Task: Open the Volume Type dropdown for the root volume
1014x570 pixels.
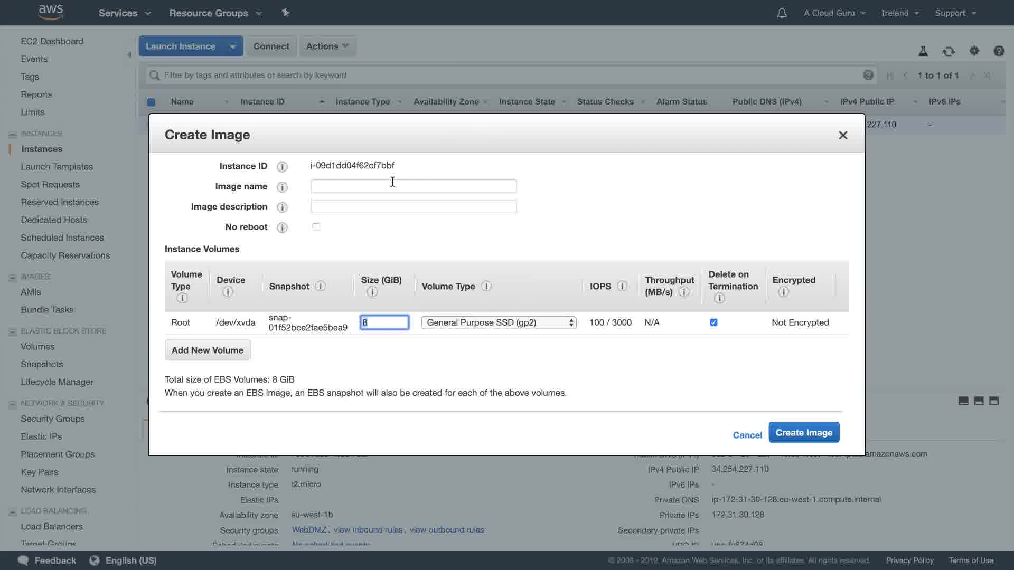Action: pyautogui.click(x=498, y=322)
